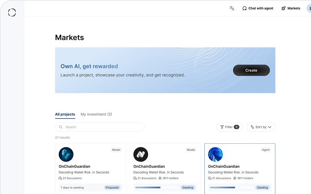Click 21 discussions text on Proposed card
Screen dimensions: 311x194
[x=72, y=178]
